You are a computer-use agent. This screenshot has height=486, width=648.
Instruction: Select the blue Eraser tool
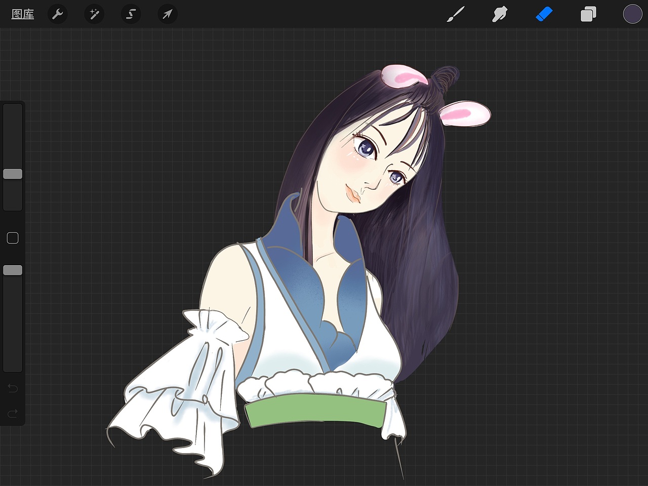[544, 14]
